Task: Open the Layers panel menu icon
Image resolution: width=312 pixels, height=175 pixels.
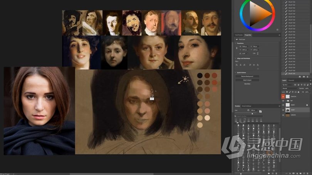Action: (x=310, y=80)
